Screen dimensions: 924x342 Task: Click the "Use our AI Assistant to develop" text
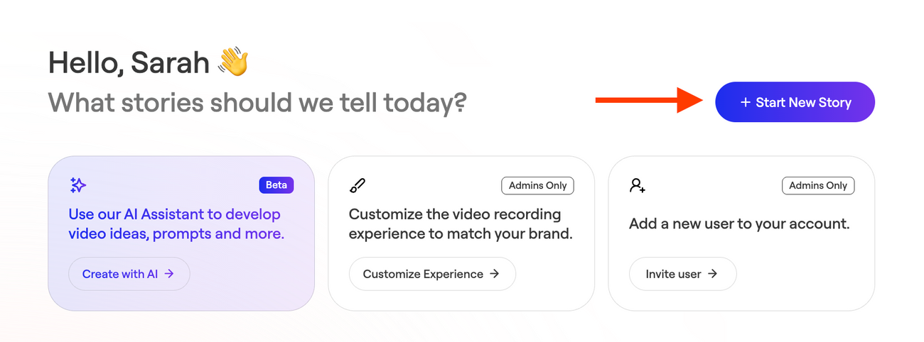[x=175, y=214]
